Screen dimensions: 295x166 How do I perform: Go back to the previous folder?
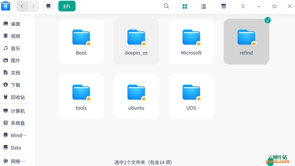pyautogui.click(x=22, y=6)
